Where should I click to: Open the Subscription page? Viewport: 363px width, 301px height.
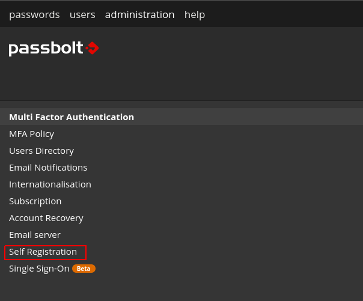click(35, 201)
